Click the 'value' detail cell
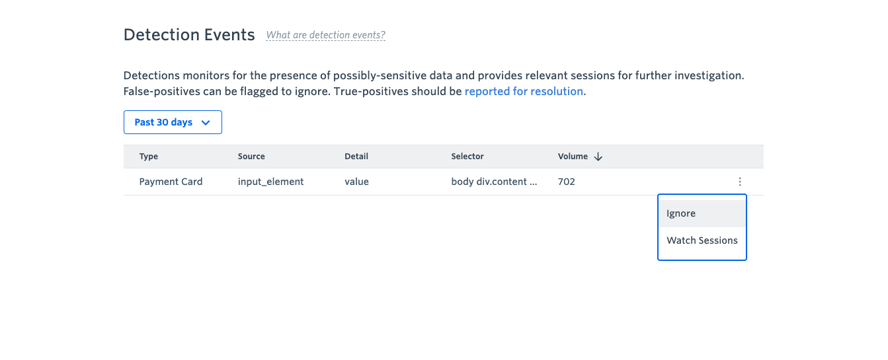This screenshot has width=888, height=360. click(356, 182)
